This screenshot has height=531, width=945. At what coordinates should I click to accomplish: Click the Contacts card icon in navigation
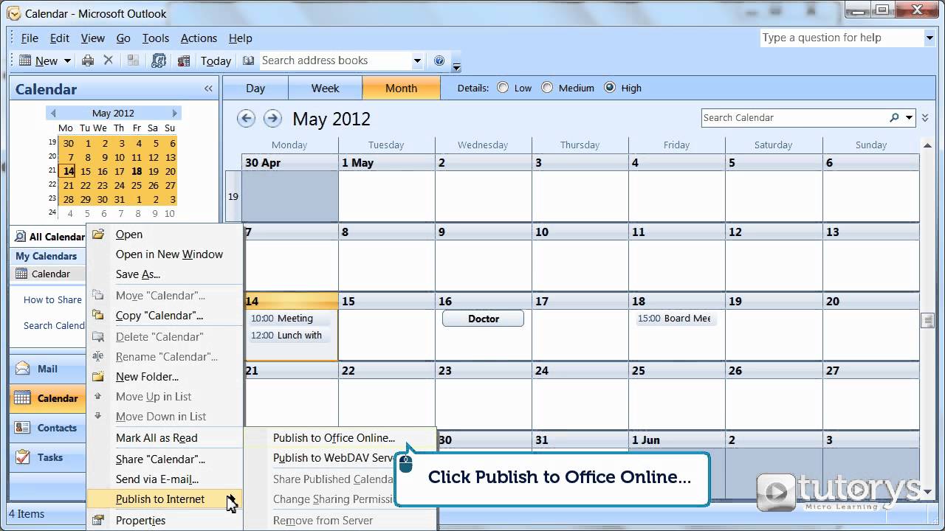[23, 427]
